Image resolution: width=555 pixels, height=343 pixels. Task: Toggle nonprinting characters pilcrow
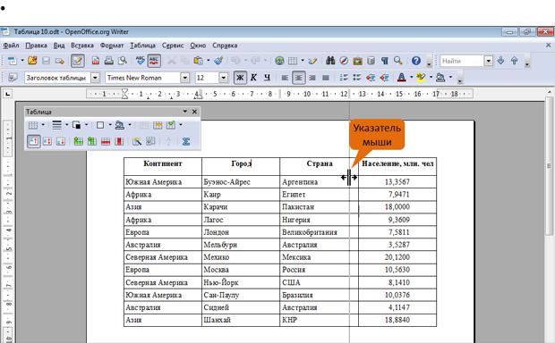[385, 61]
